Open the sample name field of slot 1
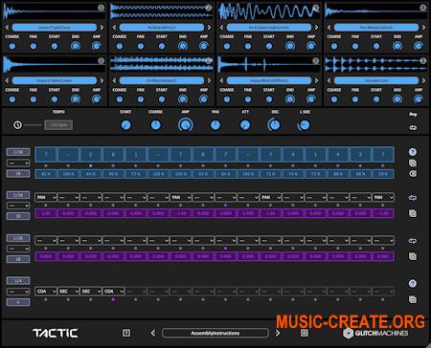Image resolution: width=431 pixels, height=348 pixels. [x=55, y=28]
